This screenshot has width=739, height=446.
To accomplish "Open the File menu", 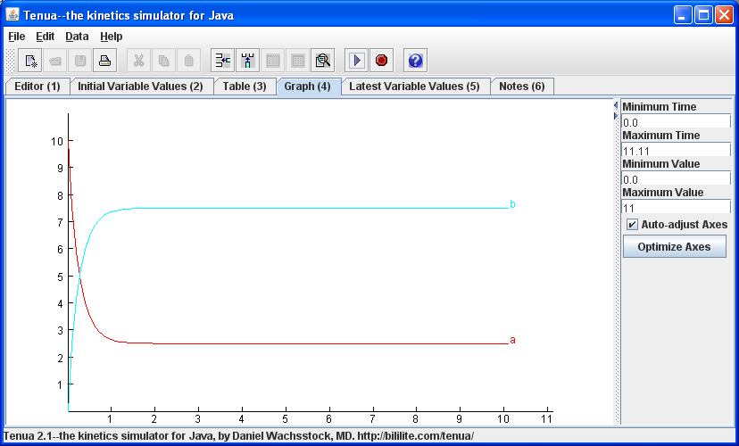I will (16, 37).
